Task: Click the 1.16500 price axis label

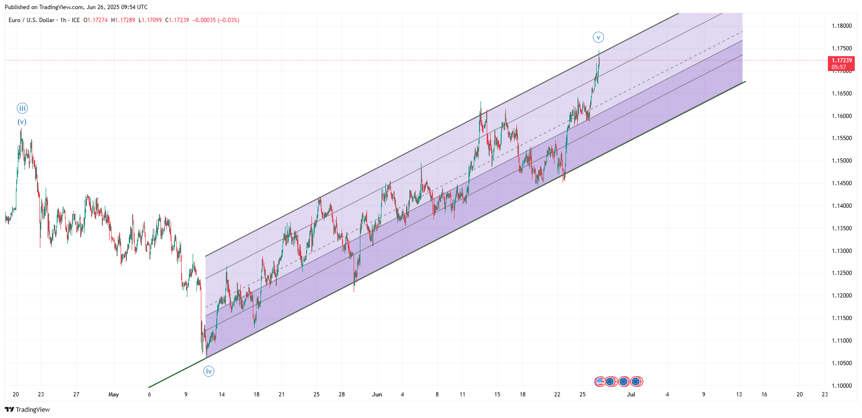Action: point(842,94)
